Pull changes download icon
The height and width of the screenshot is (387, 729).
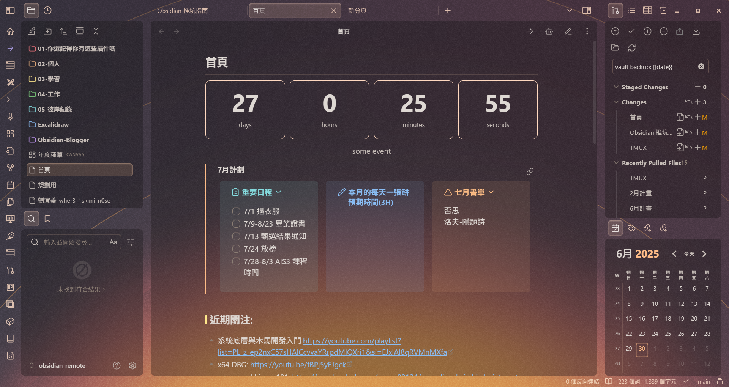click(x=696, y=31)
